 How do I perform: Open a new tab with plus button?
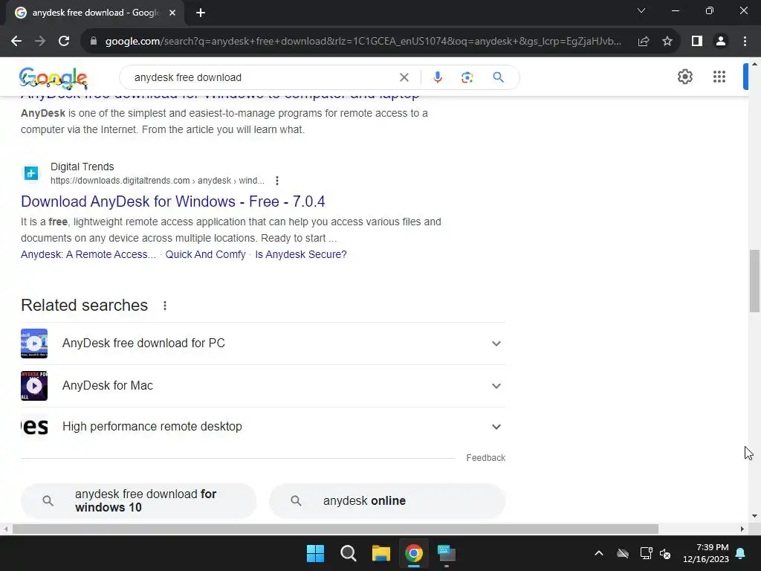pos(201,13)
